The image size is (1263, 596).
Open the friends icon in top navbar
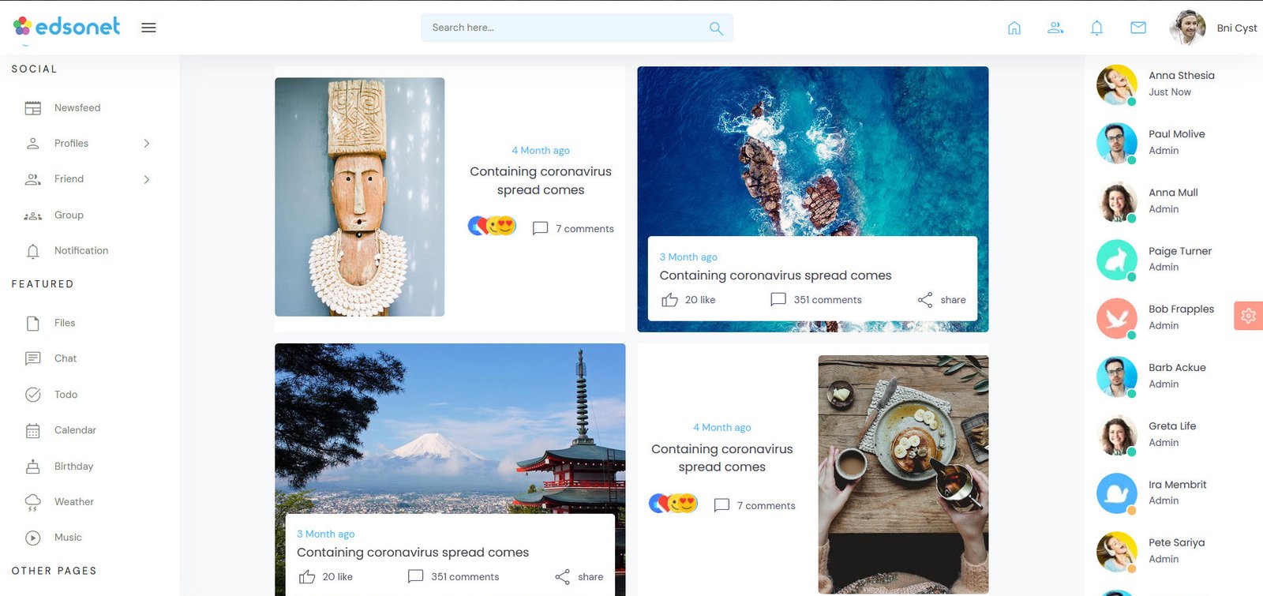[1055, 28]
